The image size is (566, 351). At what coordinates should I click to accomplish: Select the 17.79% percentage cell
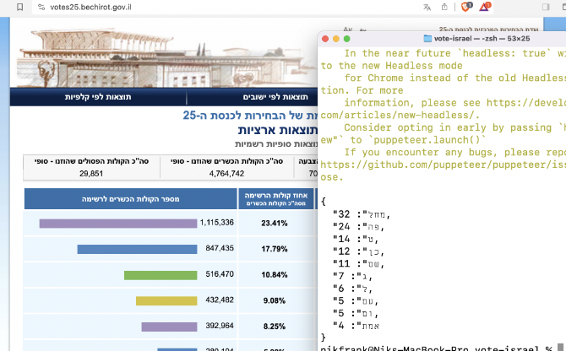275,249
